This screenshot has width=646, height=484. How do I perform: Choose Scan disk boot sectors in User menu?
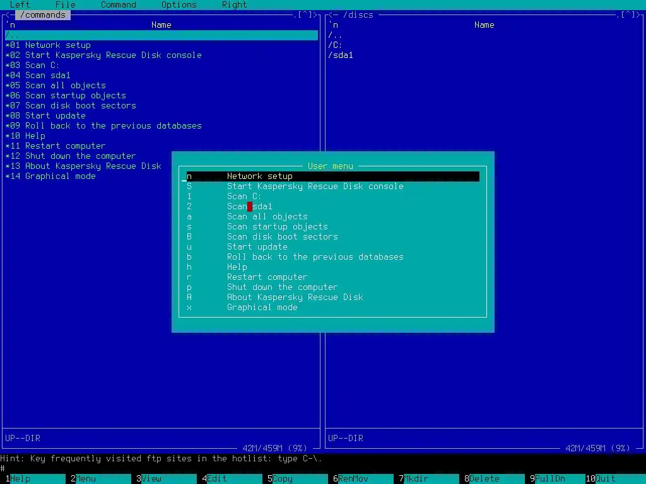[x=333, y=237]
